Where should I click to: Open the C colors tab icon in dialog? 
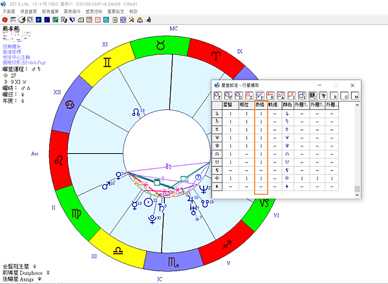point(313,96)
